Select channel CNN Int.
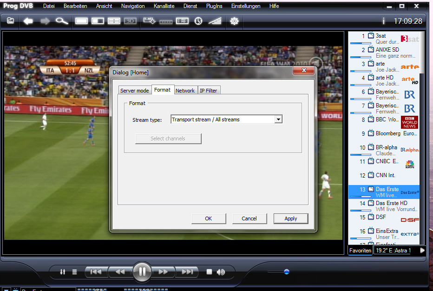This screenshot has width=433, height=291. (x=384, y=178)
